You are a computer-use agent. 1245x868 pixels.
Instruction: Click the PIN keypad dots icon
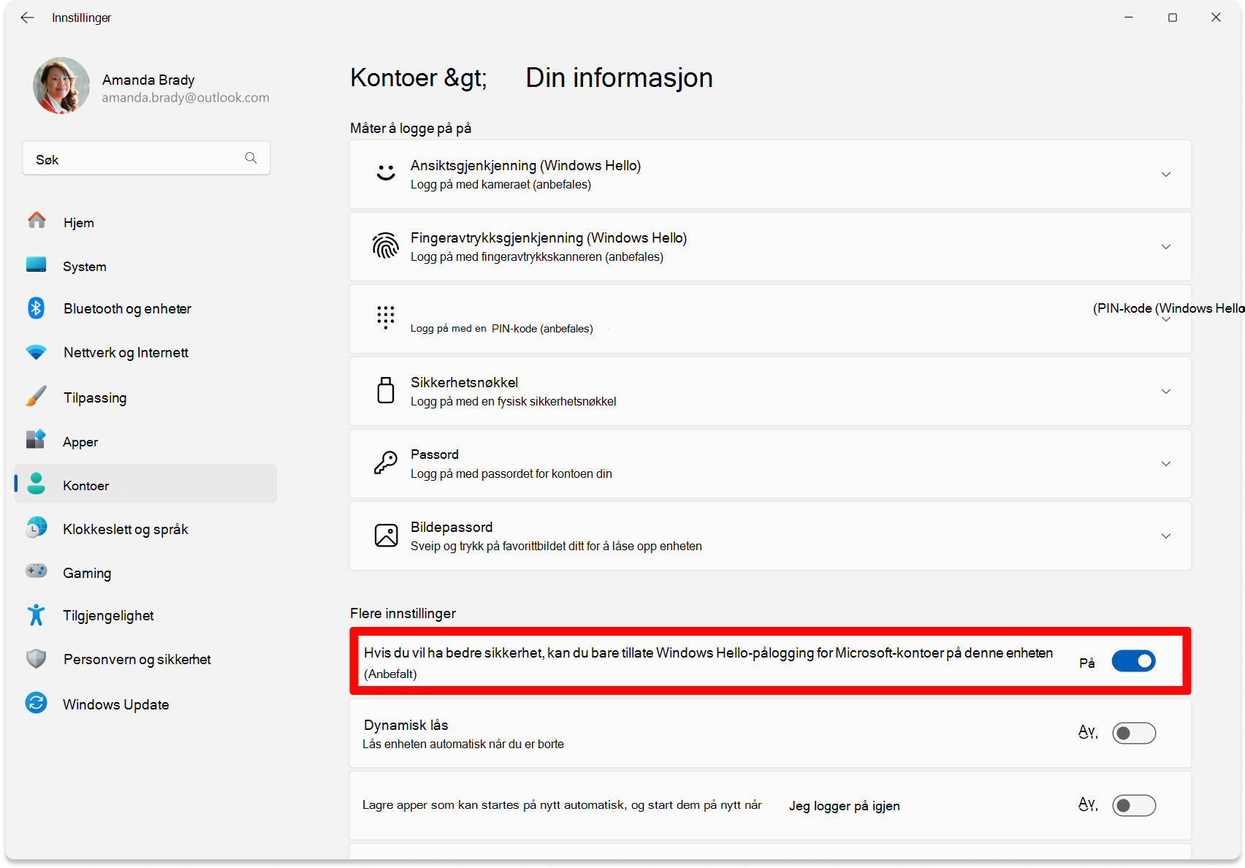point(386,318)
